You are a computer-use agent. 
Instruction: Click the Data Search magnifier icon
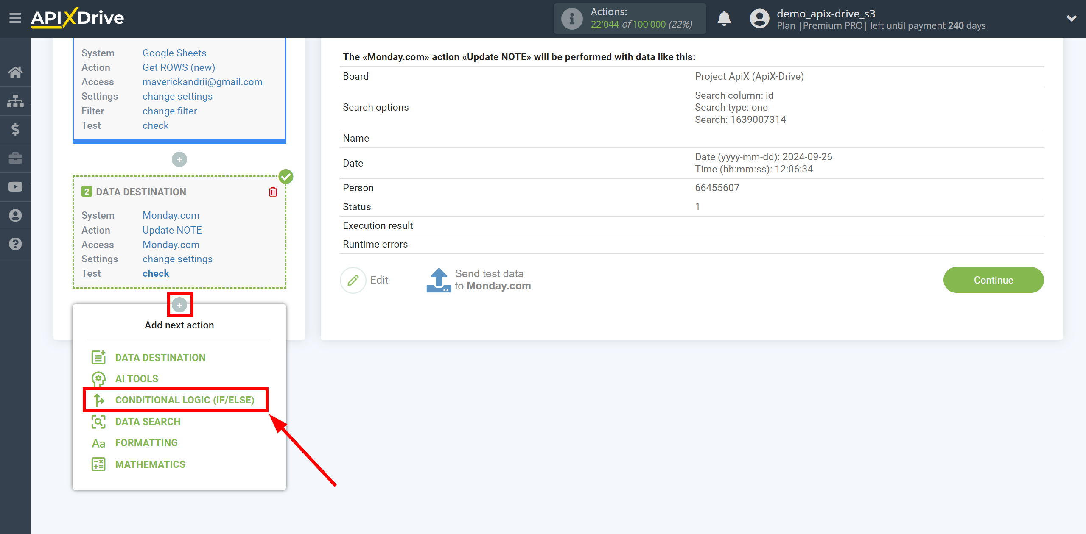coord(98,422)
